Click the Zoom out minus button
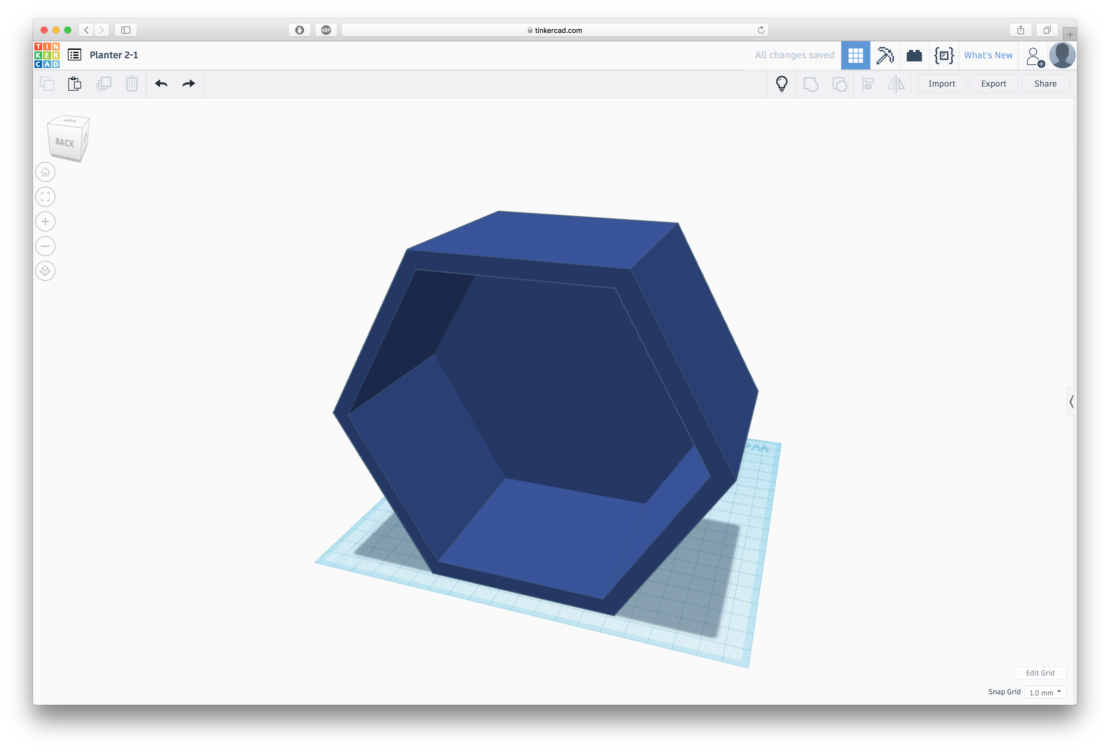Viewport: 1110px width, 752px height. [45, 246]
